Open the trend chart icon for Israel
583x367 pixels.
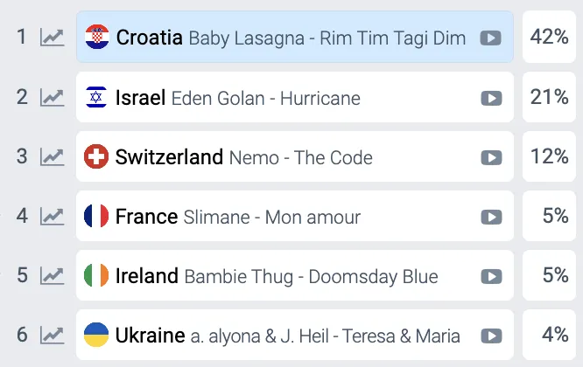(53, 97)
